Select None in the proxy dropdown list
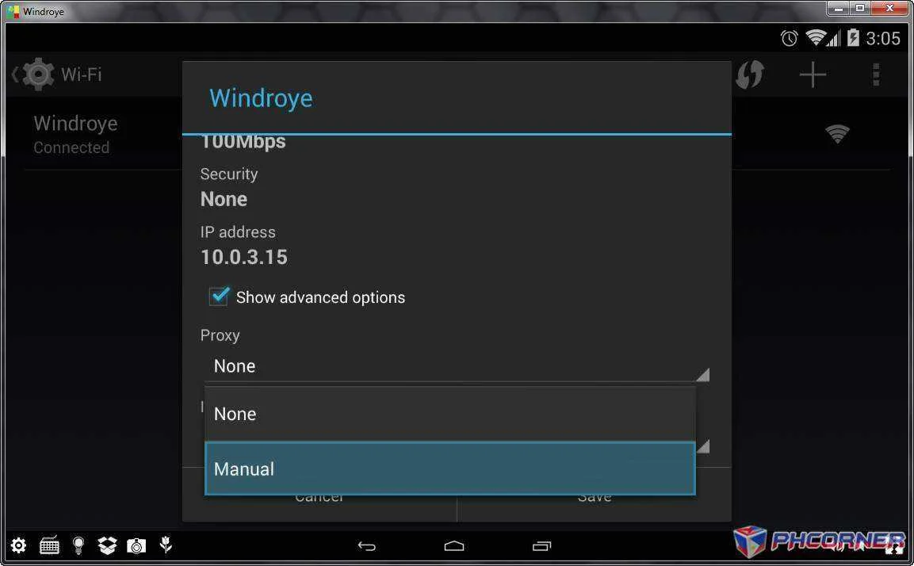 pos(450,414)
